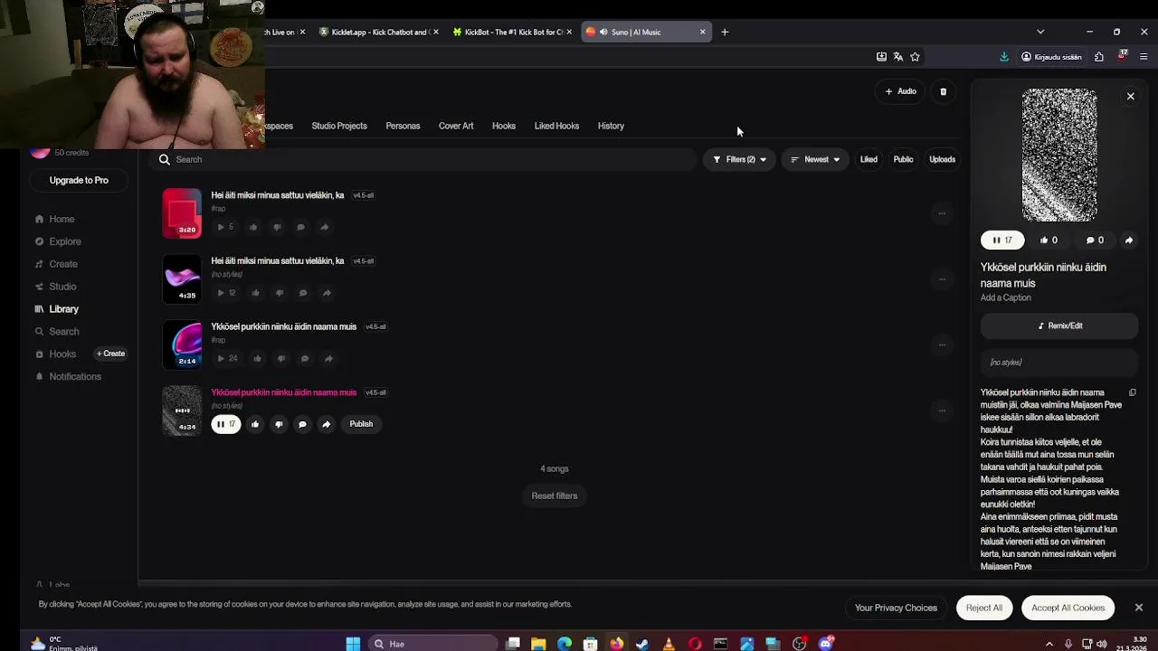Dismiss the cookie consent banner
1158x651 pixels.
click(x=1138, y=608)
